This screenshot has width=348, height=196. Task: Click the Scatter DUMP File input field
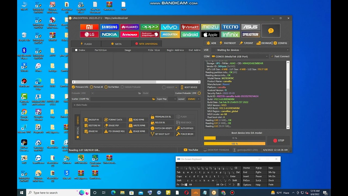point(121,99)
